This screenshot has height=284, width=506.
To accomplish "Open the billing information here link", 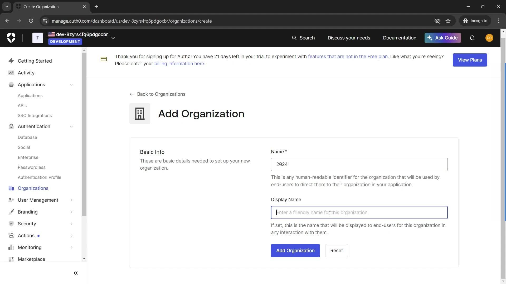I will pyautogui.click(x=179, y=64).
